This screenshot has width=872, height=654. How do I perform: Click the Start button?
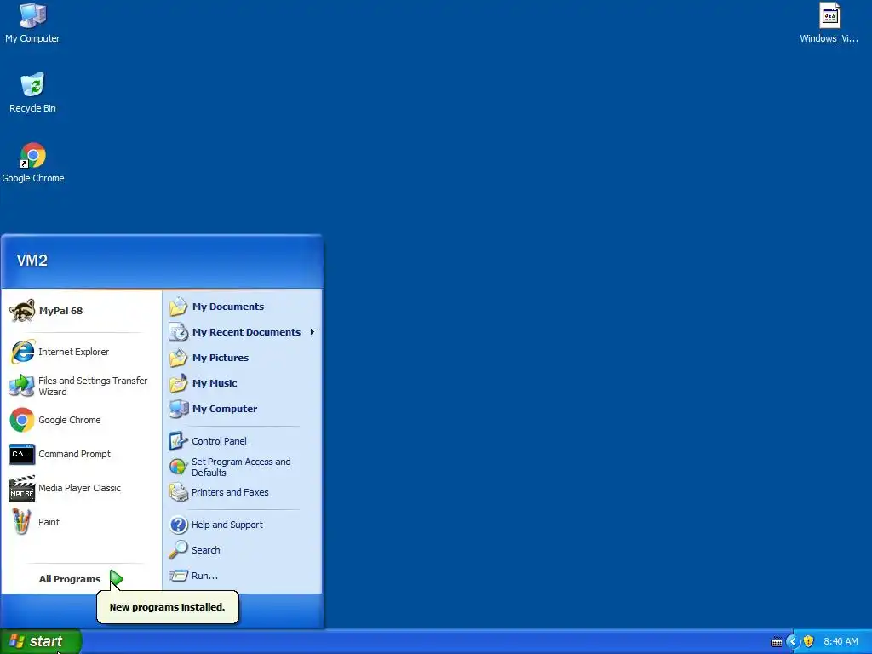point(41,641)
